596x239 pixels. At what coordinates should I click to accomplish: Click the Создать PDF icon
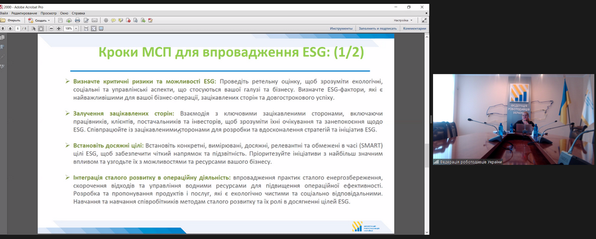(x=30, y=20)
